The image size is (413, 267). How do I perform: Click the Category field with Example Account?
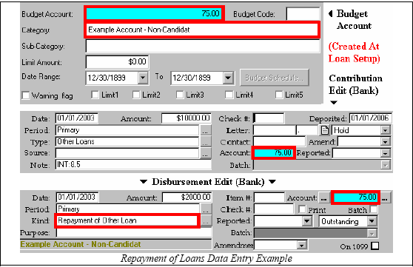tap(202, 30)
